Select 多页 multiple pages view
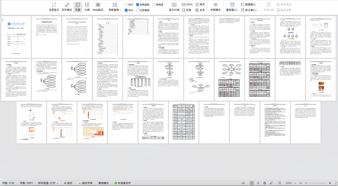The height and width of the screenshot is (186, 338). (x=200, y=10)
